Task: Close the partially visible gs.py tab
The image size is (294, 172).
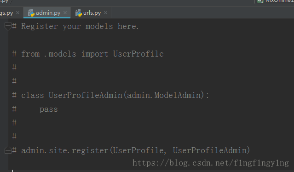Action: (18, 13)
